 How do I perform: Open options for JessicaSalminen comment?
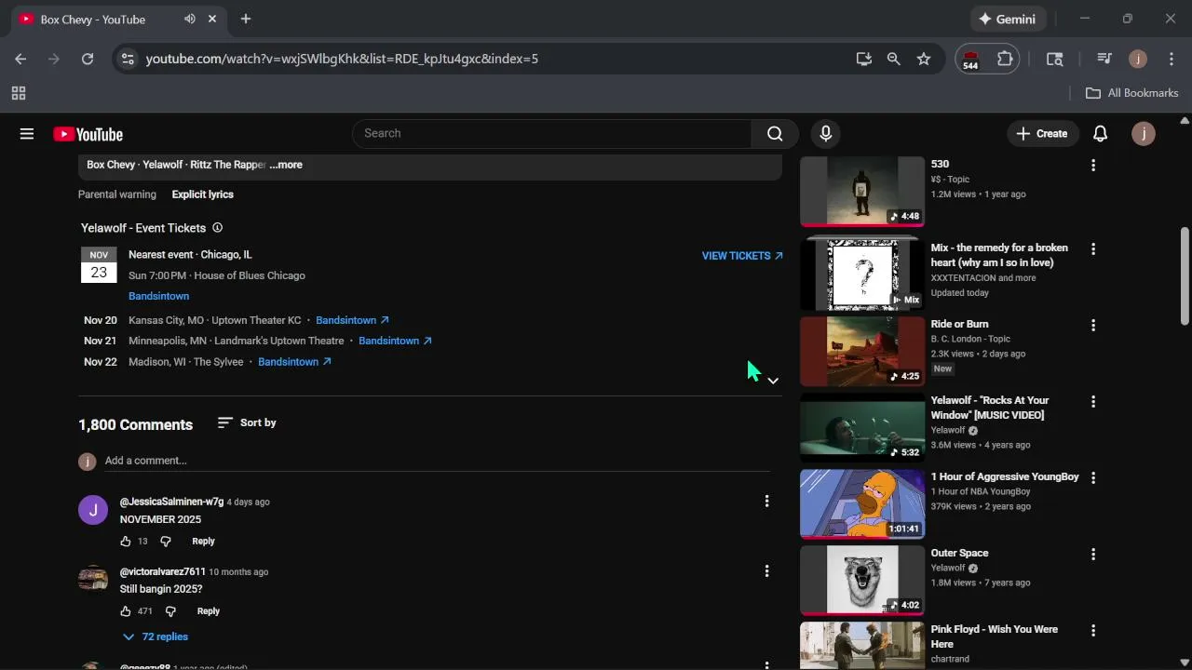(766, 502)
